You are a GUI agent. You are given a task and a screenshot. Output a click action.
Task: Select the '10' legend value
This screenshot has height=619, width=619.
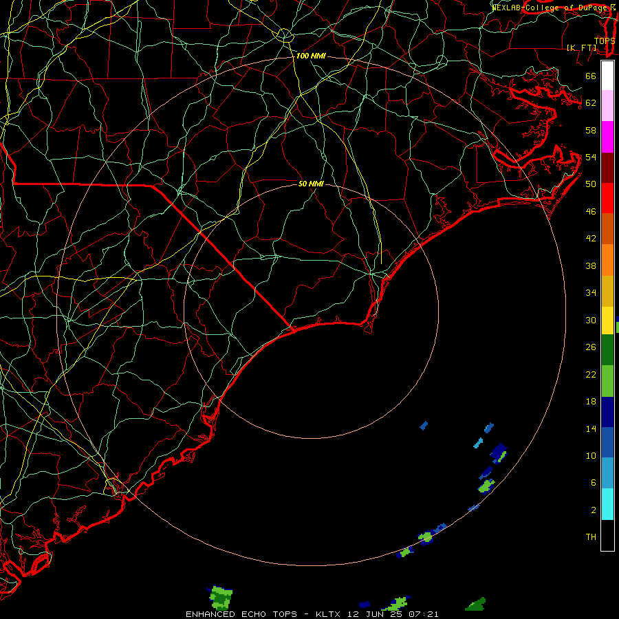(x=591, y=455)
